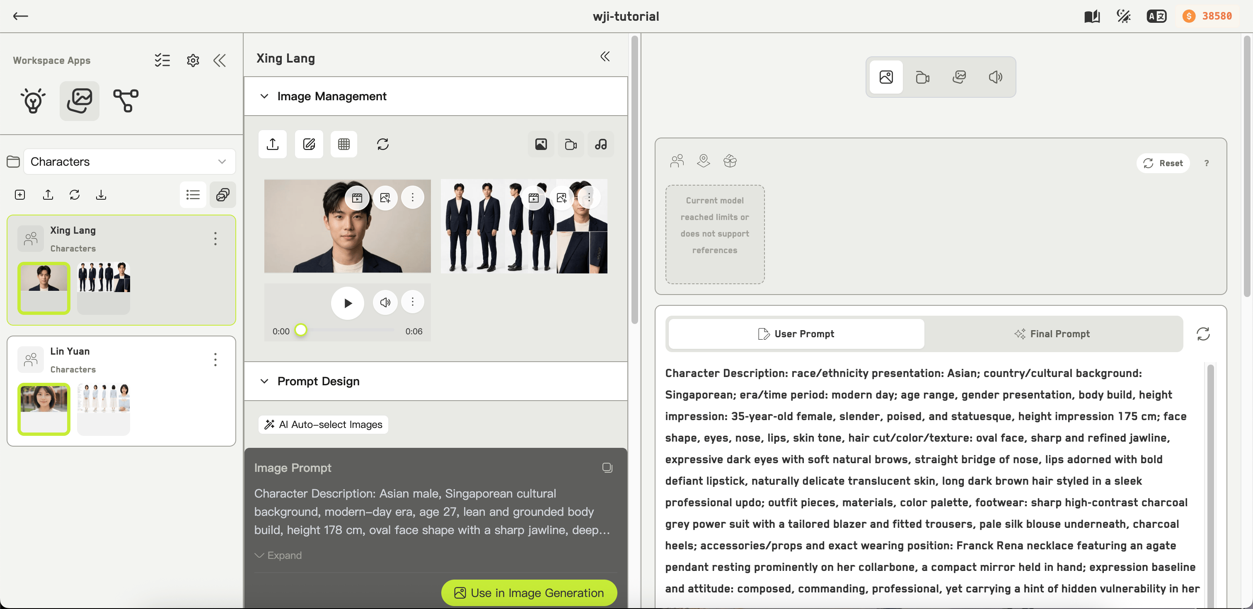The image size is (1253, 609).
Task: Go back using the arrow icon
Action: [x=20, y=16]
